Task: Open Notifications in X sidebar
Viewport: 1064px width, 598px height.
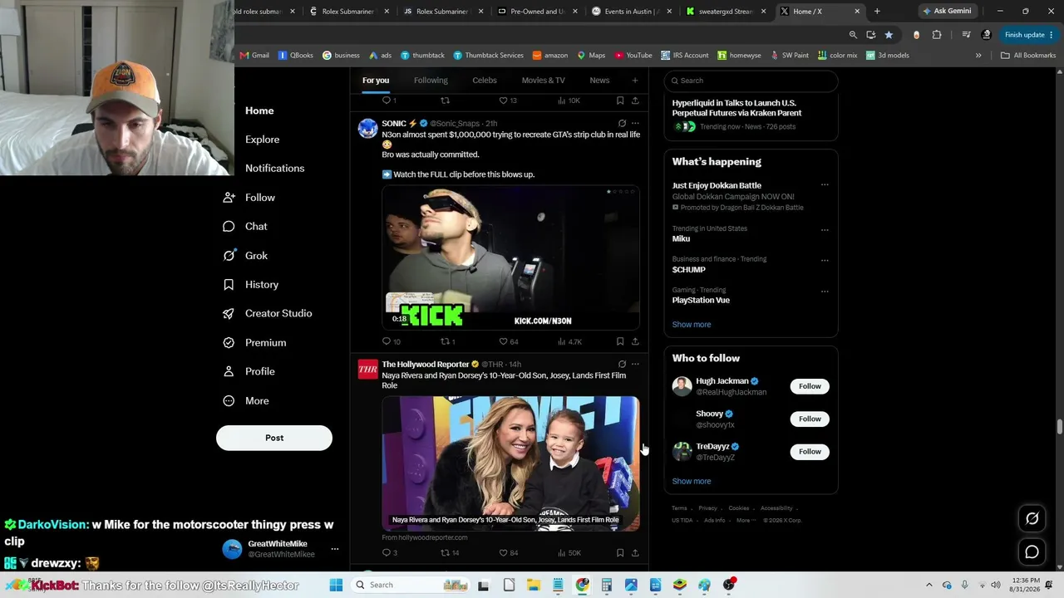Action: pyautogui.click(x=274, y=169)
